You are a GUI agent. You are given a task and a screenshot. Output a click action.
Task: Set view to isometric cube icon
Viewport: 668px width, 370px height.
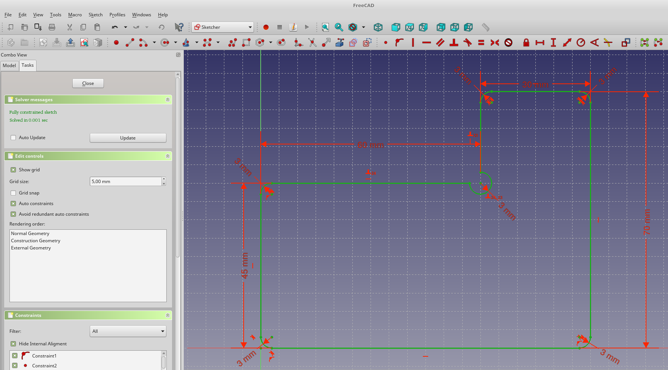point(378,27)
